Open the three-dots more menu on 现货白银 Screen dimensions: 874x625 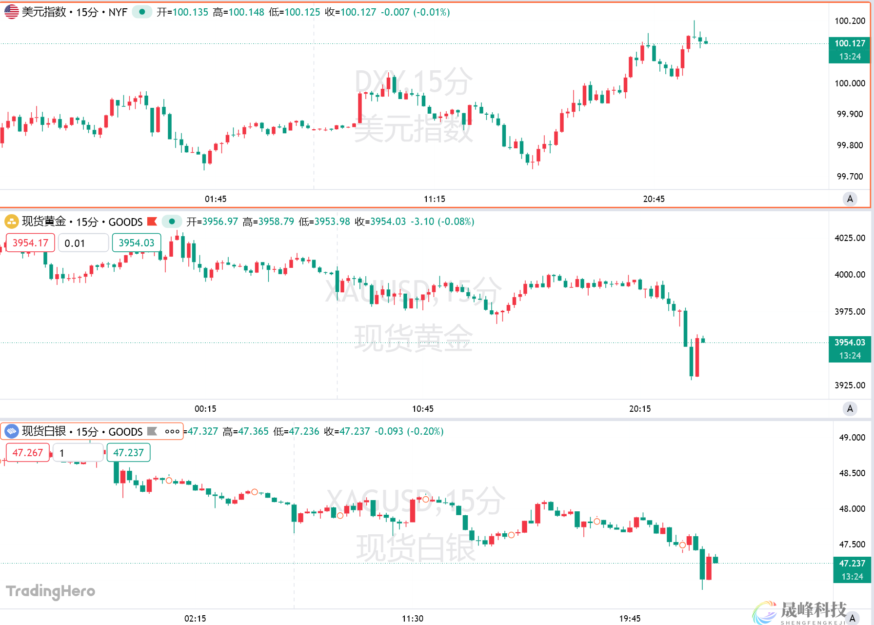[172, 431]
